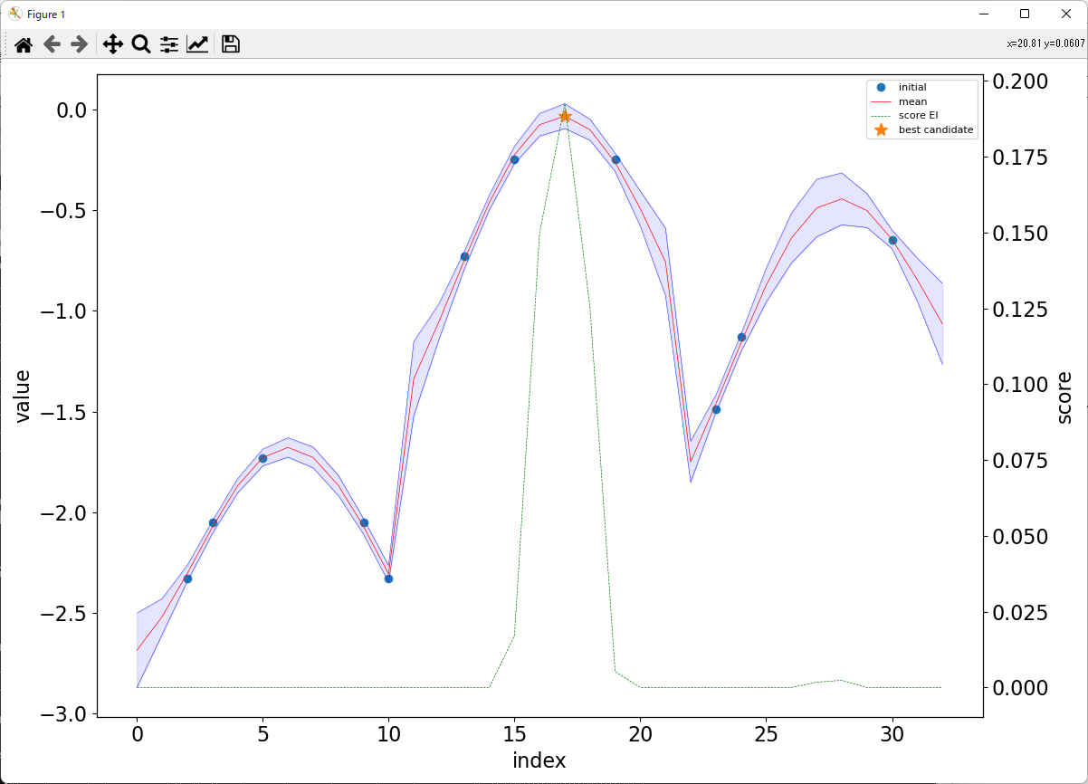Image resolution: width=1088 pixels, height=784 pixels.
Task: Open the Configure subplots dialog
Action: pos(169,44)
